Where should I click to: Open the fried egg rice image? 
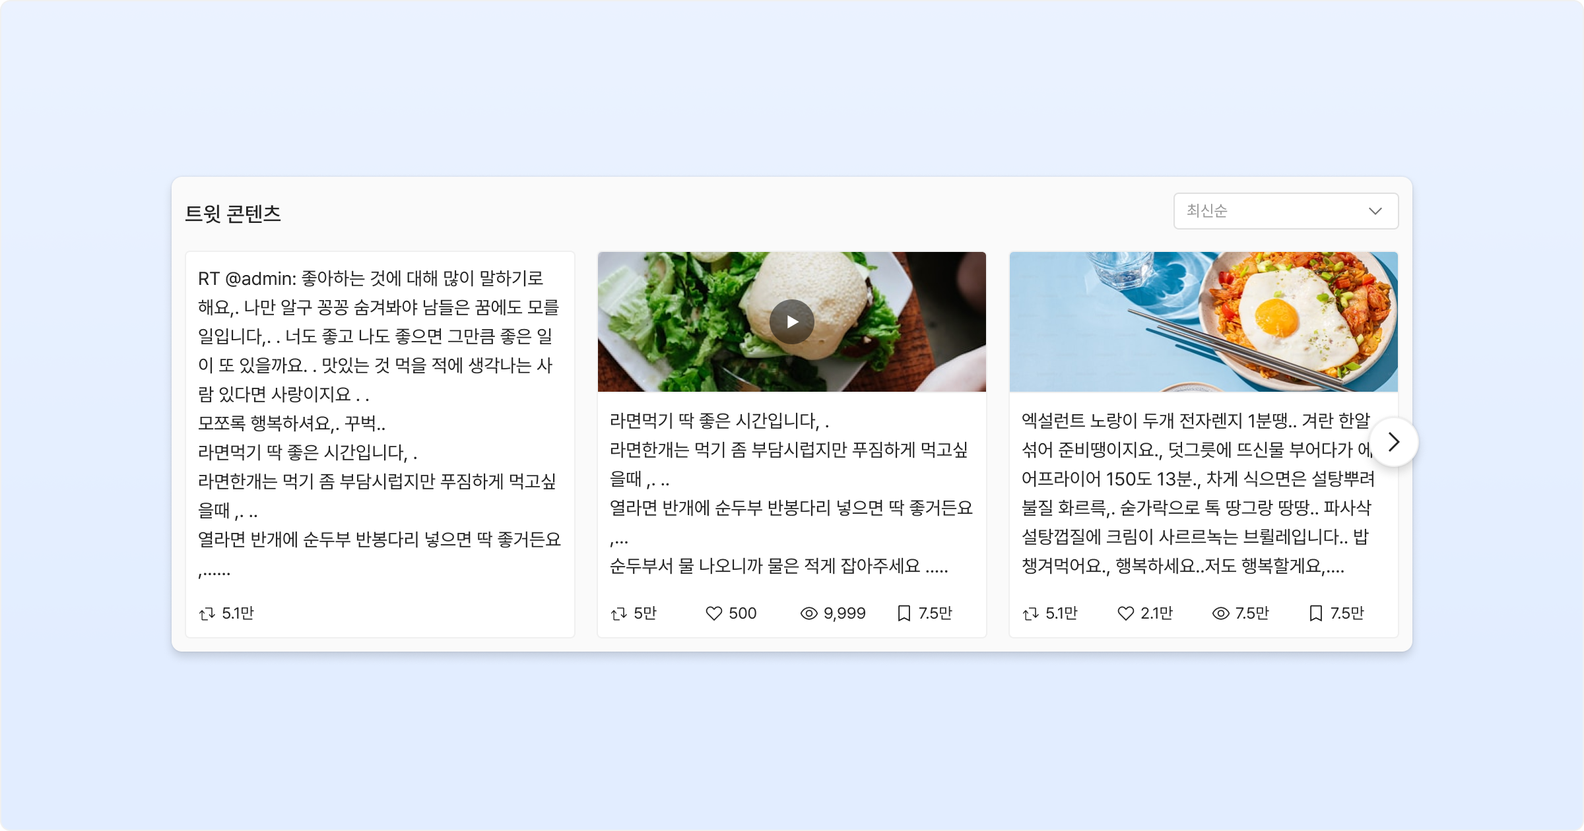coord(1204,322)
